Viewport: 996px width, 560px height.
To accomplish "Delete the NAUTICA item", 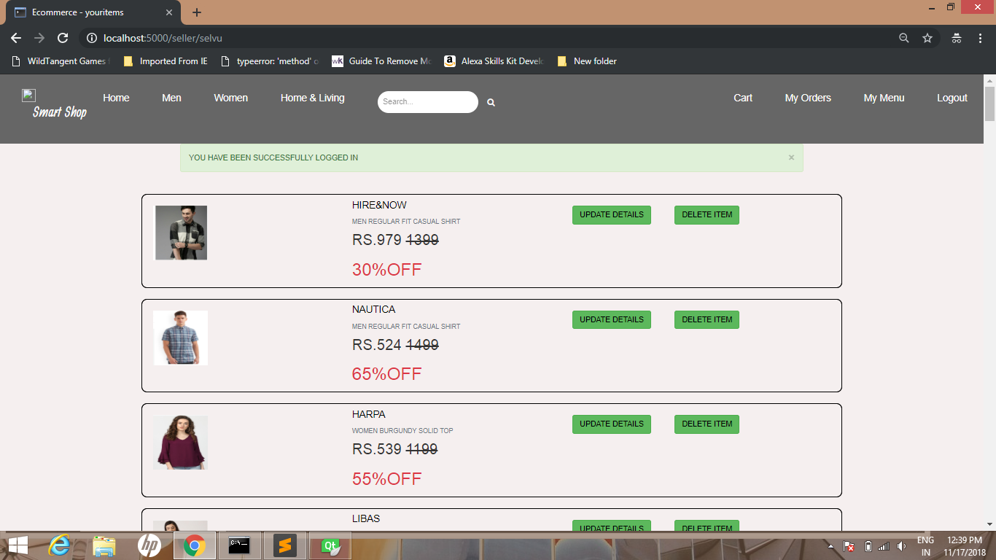I will click(x=707, y=319).
